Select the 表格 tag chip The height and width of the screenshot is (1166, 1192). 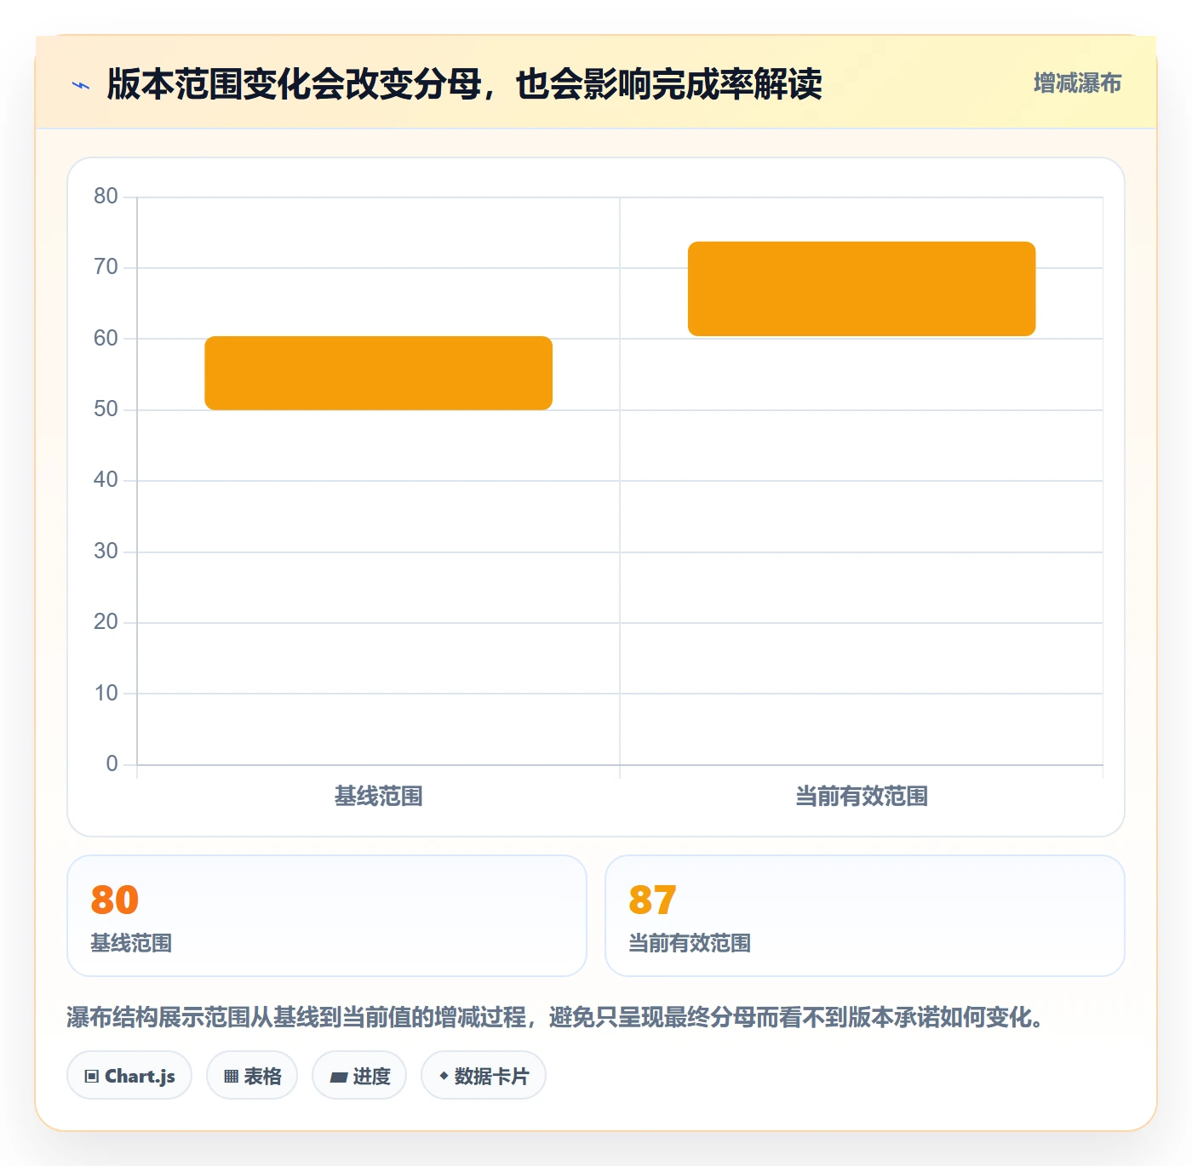[x=252, y=1076]
